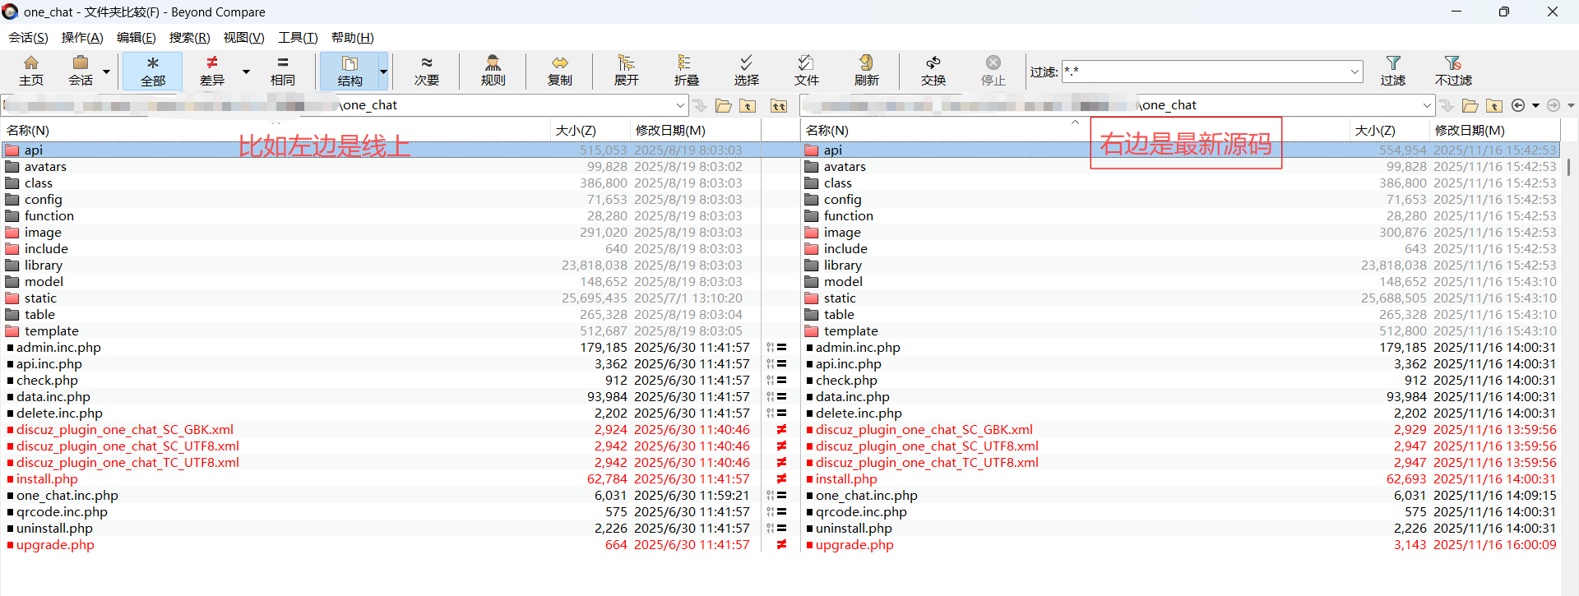Click the 交换 (Swap sides) icon

pos(933,71)
